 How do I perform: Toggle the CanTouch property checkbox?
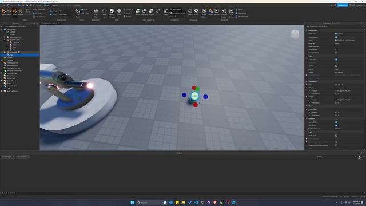coord(336,125)
